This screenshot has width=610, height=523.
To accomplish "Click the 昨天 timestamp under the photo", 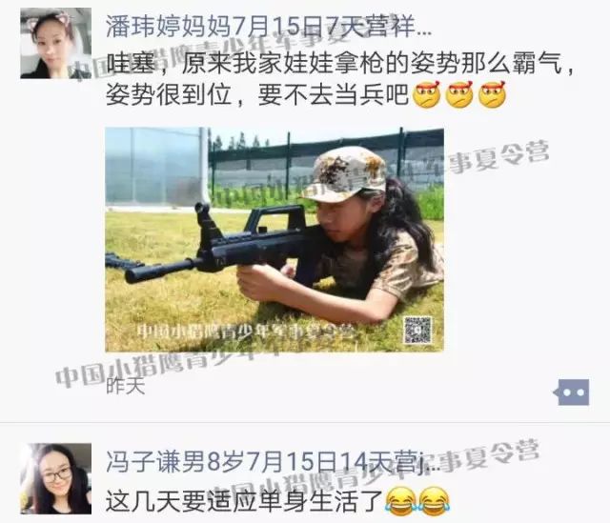I will (x=125, y=386).
